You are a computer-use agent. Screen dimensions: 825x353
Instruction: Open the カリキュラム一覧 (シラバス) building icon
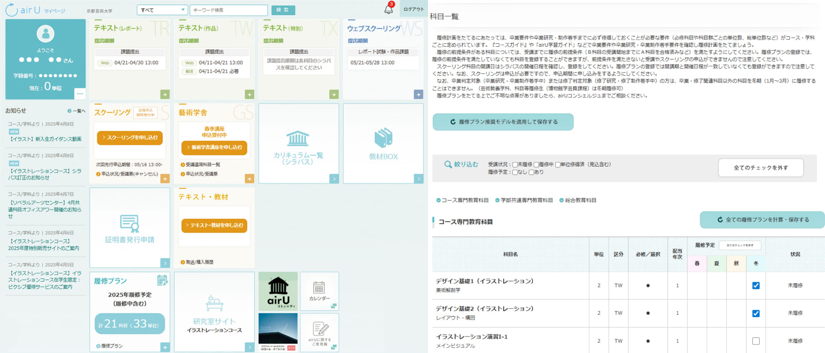[298, 138]
